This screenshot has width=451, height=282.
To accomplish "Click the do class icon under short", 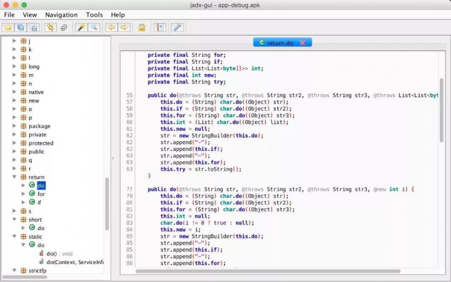I will 32,227.
